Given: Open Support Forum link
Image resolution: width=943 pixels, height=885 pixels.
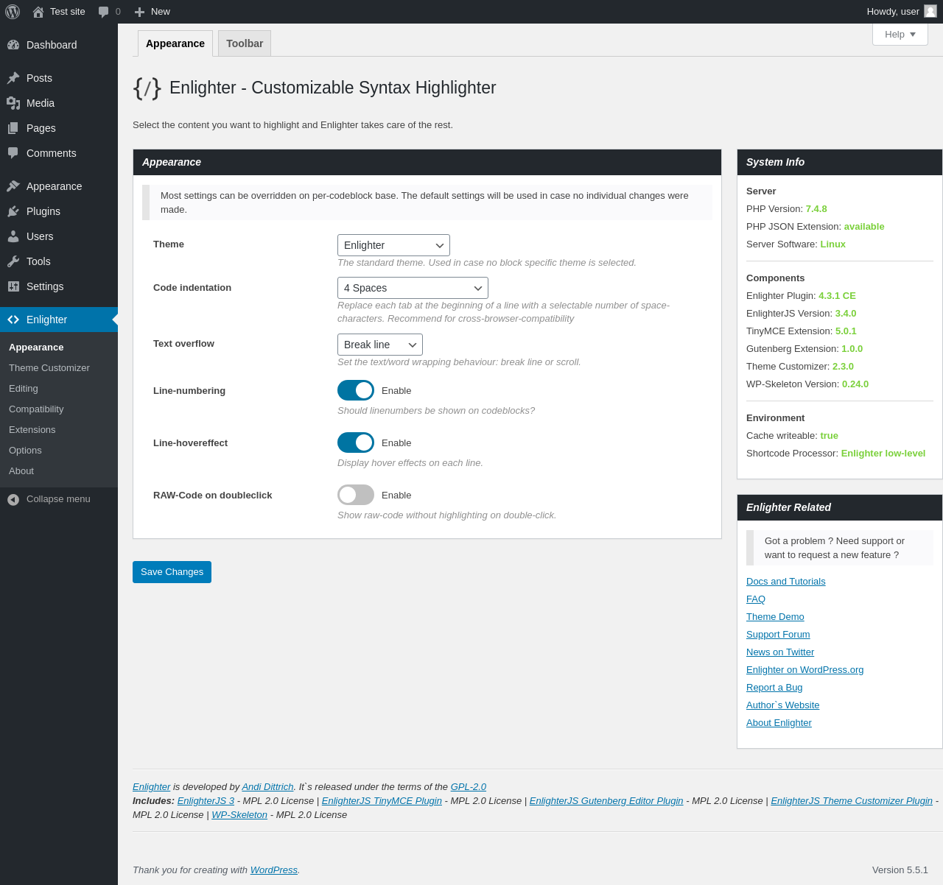Looking at the screenshot, I should click(778, 635).
